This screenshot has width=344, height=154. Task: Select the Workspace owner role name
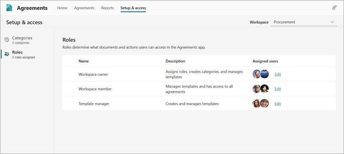(x=93, y=74)
